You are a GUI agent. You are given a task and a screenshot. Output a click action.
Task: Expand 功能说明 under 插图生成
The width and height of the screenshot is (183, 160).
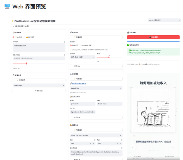pos(96,130)
